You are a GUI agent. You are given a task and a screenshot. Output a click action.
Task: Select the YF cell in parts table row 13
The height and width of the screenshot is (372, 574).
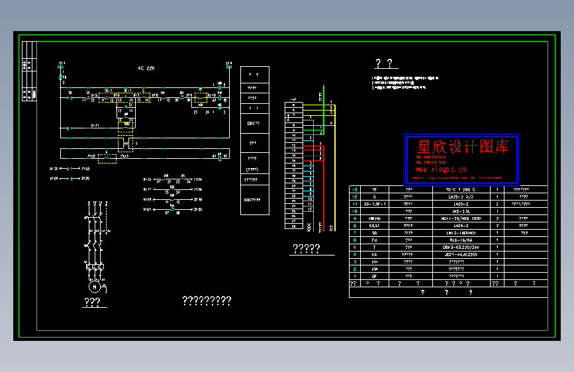tap(375, 190)
